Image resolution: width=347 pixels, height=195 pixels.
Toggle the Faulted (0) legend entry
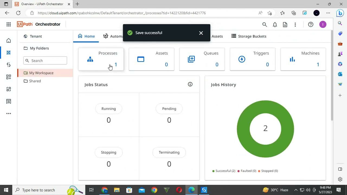(x=247, y=171)
